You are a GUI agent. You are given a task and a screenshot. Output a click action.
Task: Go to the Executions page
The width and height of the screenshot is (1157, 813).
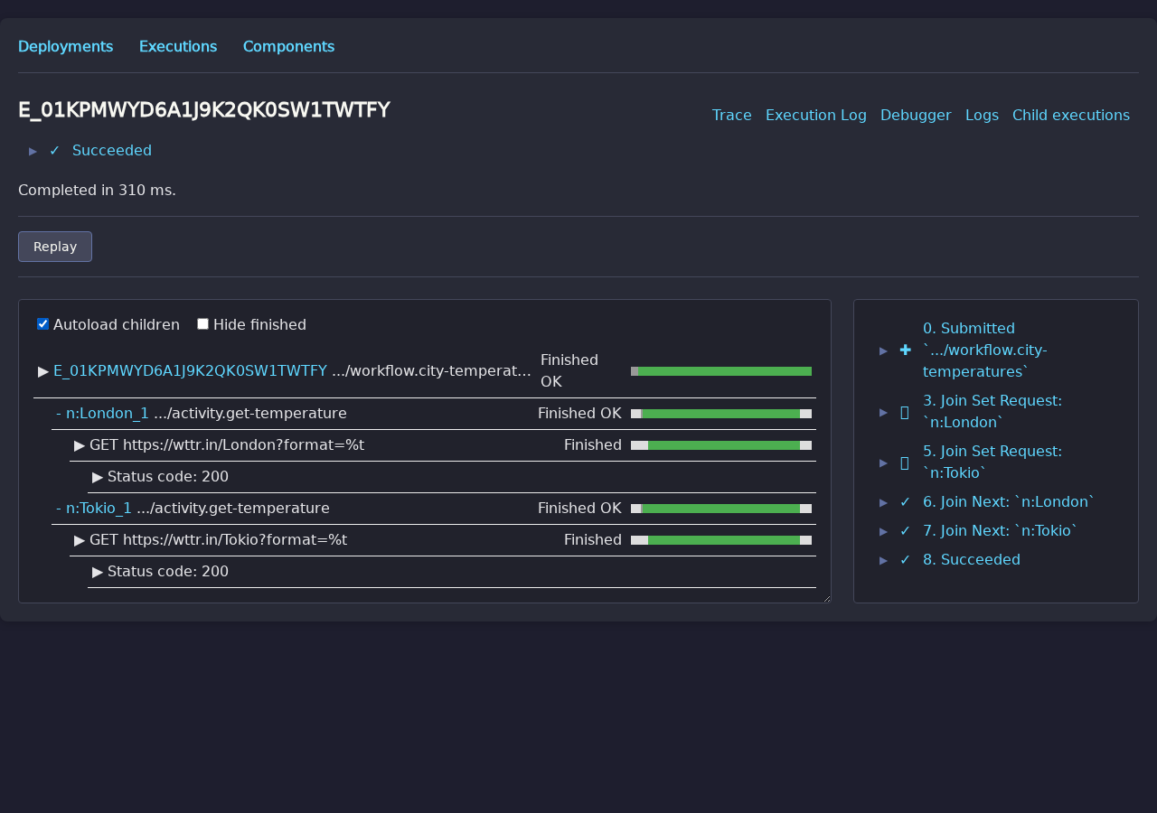178,46
